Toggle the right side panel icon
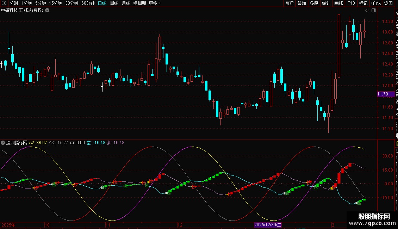Screen dimensions: 398x229 pyautogui.click(x=374, y=11)
